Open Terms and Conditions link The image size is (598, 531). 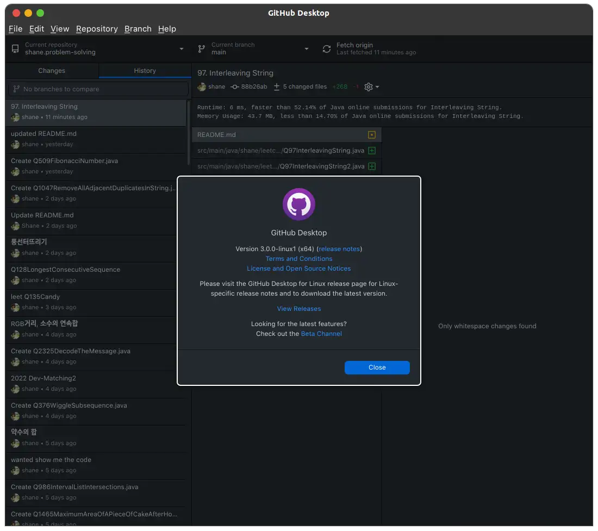point(298,259)
